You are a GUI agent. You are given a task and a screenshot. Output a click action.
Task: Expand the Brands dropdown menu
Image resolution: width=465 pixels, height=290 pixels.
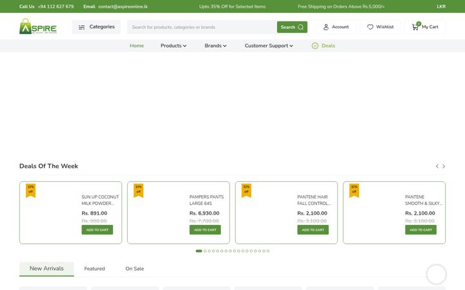coord(216,46)
